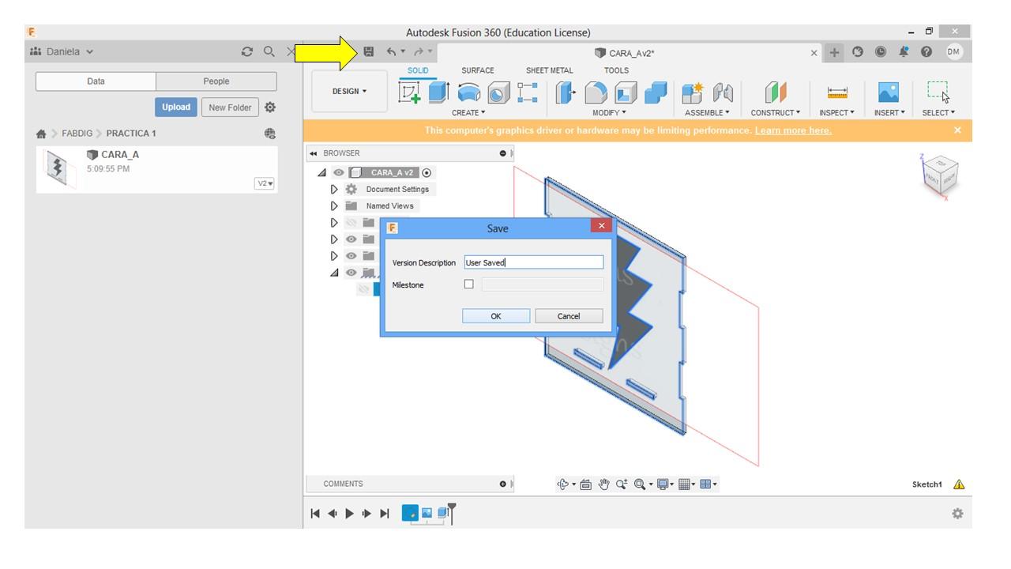This screenshot has width=1011, height=569.
Task: Open the CARA_A design thumbnail
Action: click(x=61, y=168)
